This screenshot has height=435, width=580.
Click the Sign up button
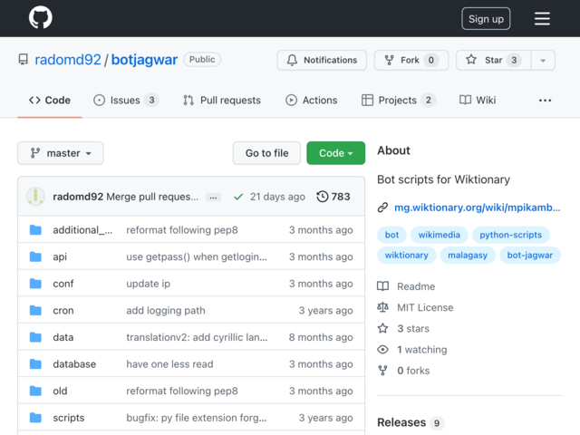(x=486, y=18)
